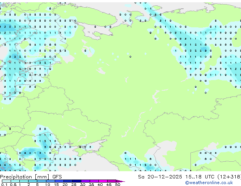This screenshot has width=241, height=186.
Task: Select the legend swatch starting at 2 mm
Action: pos(33,181)
